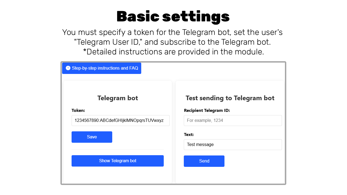The width and height of the screenshot is (347, 195).
Task: Click the "Detailed instructions" footnote line
Action: tap(173, 51)
